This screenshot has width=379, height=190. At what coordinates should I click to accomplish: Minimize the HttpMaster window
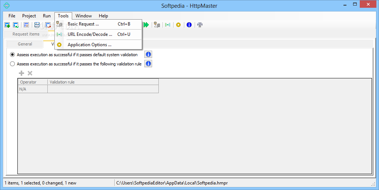tap(345, 4)
